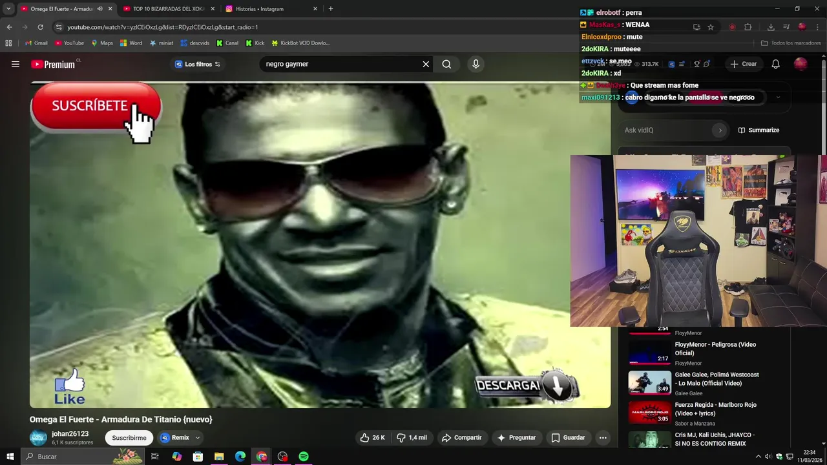Open Chrome downloads icon
The width and height of the screenshot is (827, 465).
point(771,27)
